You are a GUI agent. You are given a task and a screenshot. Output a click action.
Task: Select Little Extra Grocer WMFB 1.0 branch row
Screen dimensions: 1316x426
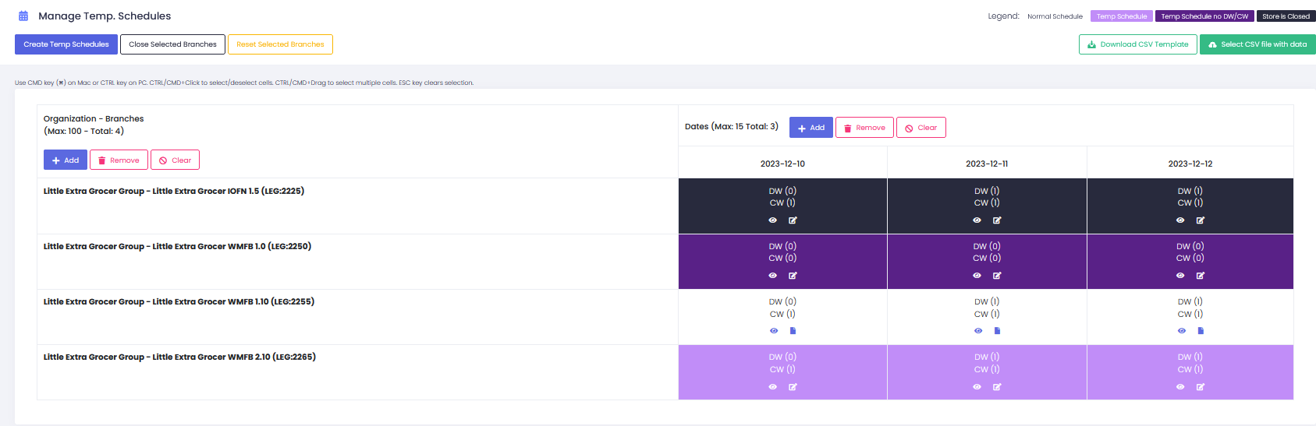[177, 247]
